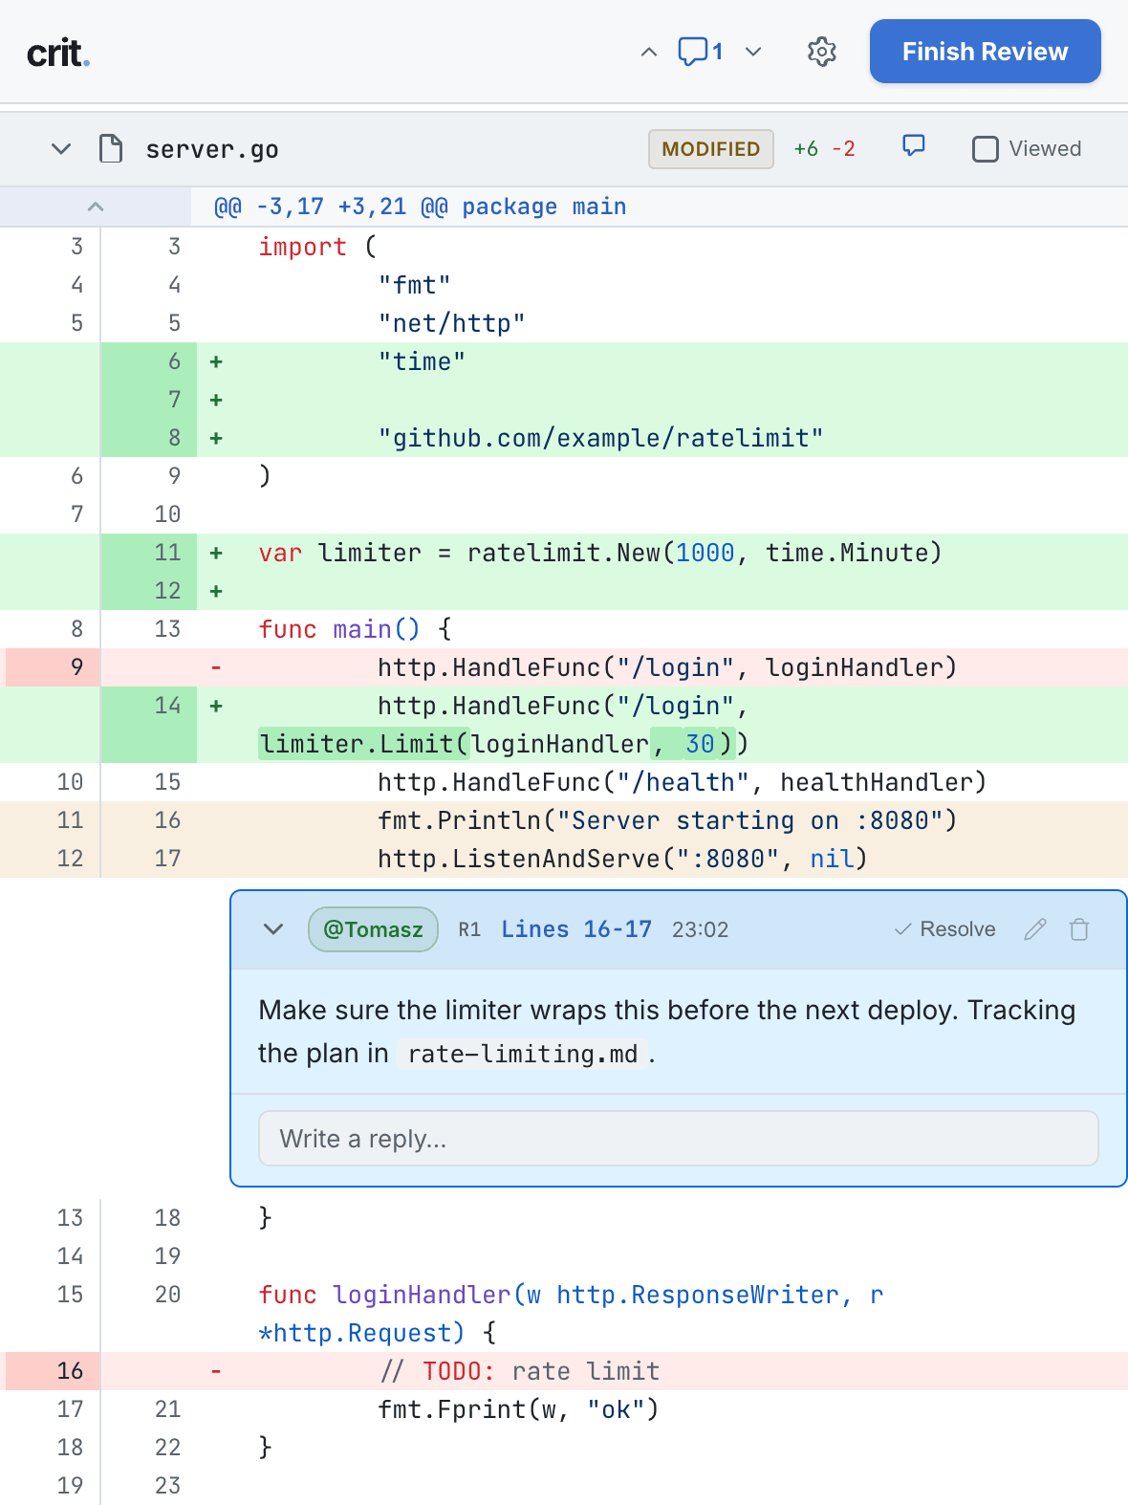Open settings gear
This screenshot has width=1128, height=1505.
click(x=822, y=52)
